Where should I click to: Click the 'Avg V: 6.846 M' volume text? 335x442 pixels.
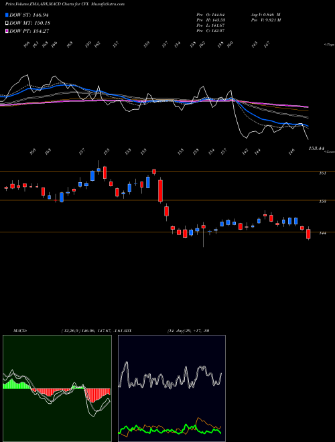(x=265, y=15)
